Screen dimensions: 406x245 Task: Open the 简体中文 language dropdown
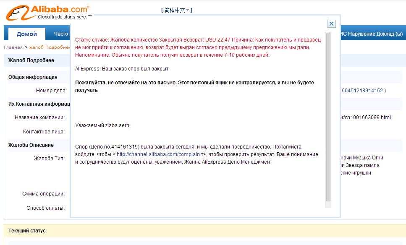pos(177,10)
